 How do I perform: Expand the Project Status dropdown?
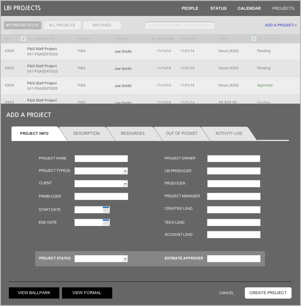[x=125, y=259]
